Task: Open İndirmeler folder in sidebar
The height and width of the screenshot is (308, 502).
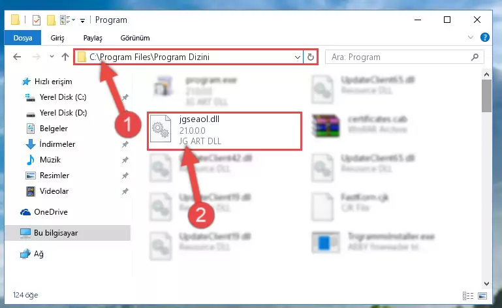Action: [x=57, y=144]
